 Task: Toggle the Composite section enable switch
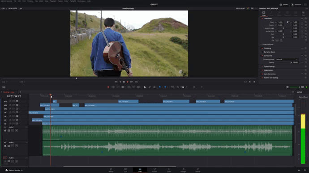click(x=262, y=56)
